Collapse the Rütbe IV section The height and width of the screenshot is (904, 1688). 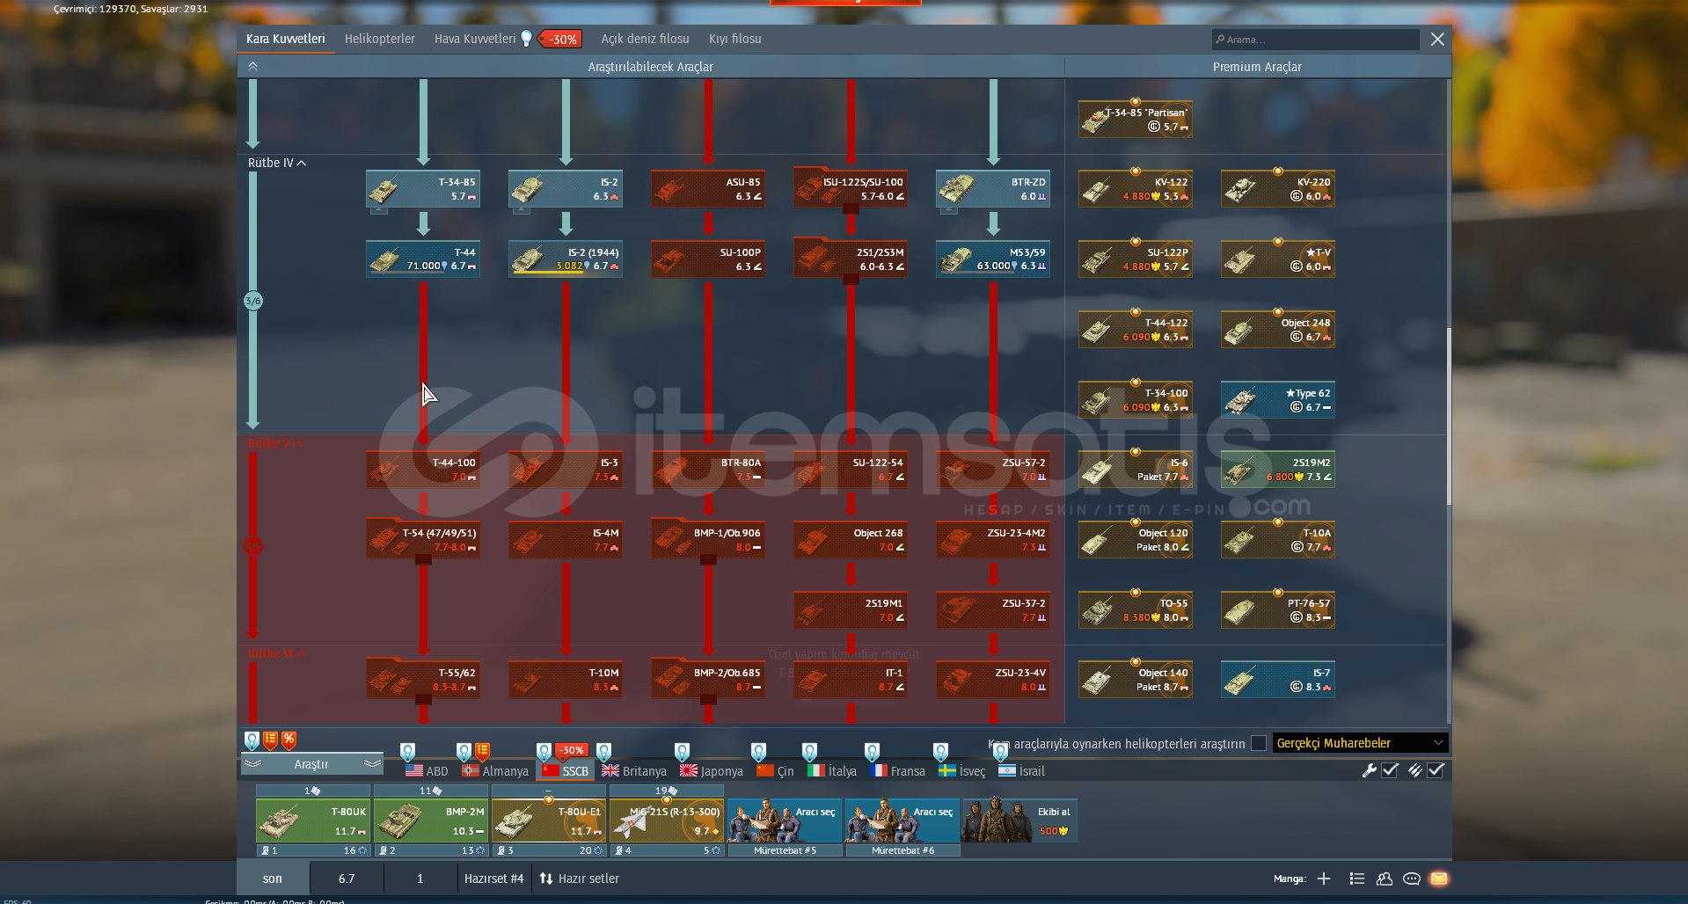coord(276,163)
